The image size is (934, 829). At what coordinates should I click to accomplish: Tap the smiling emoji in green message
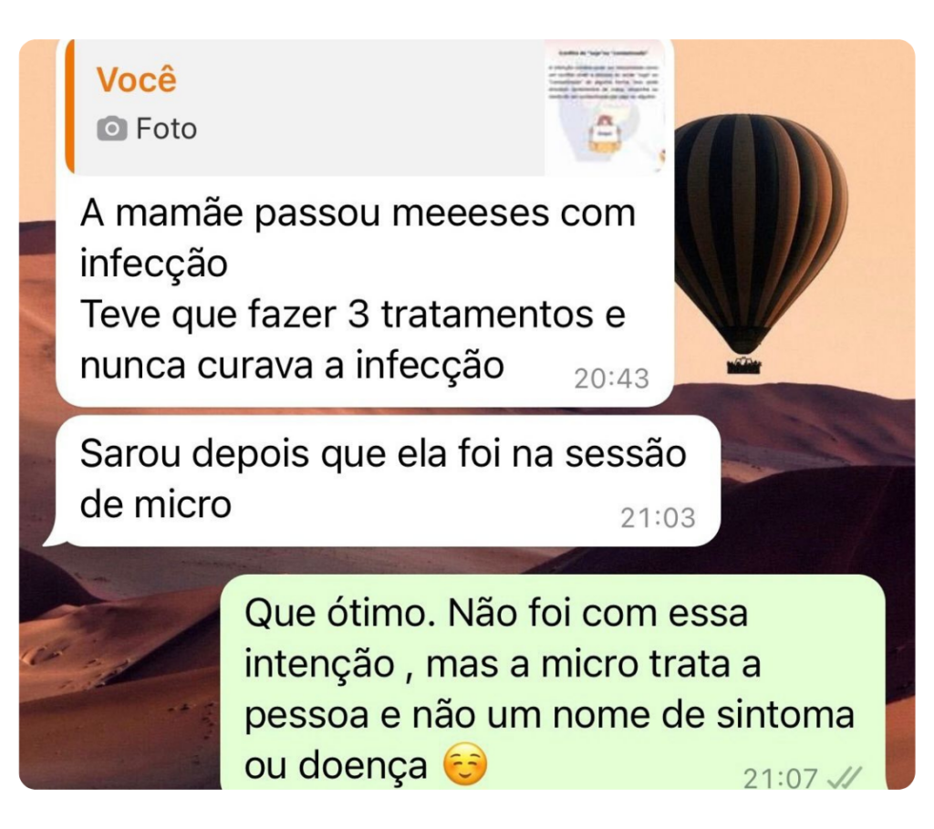coord(465,764)
